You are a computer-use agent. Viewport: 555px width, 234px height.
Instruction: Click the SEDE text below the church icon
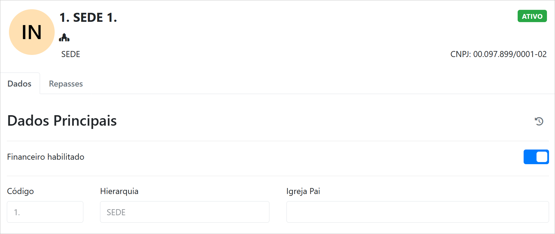pyautogui.click(x=70, y=54)
